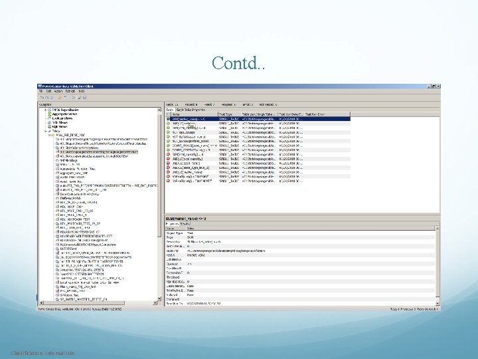Select the COUNT_DISTINCT test row

pos(258,150)
